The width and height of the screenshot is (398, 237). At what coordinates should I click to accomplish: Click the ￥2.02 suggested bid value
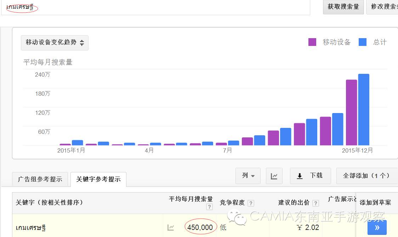[x=308, y=227]
